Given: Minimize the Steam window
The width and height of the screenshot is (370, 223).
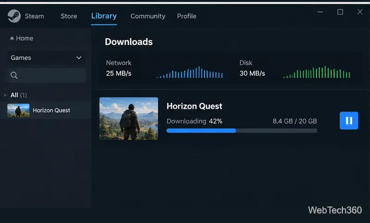Looking at the screenshot, I should coord(320,12).
